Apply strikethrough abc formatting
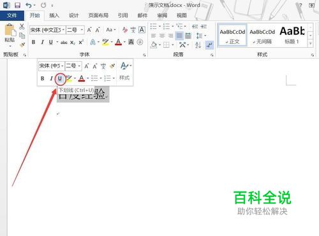319x236 pixels. (64, 43)
